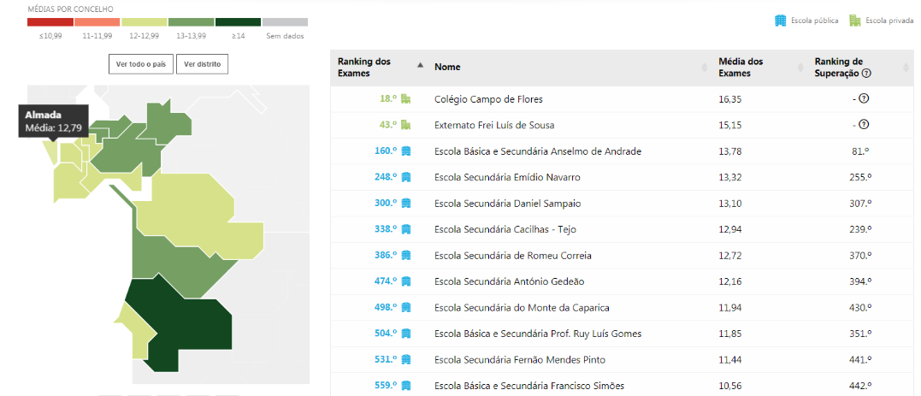Viewport: 921px width, 396px height.
Task: Click the private school icon beside Externato Frei Luís de Sousa
Action: tap(405, 125)
